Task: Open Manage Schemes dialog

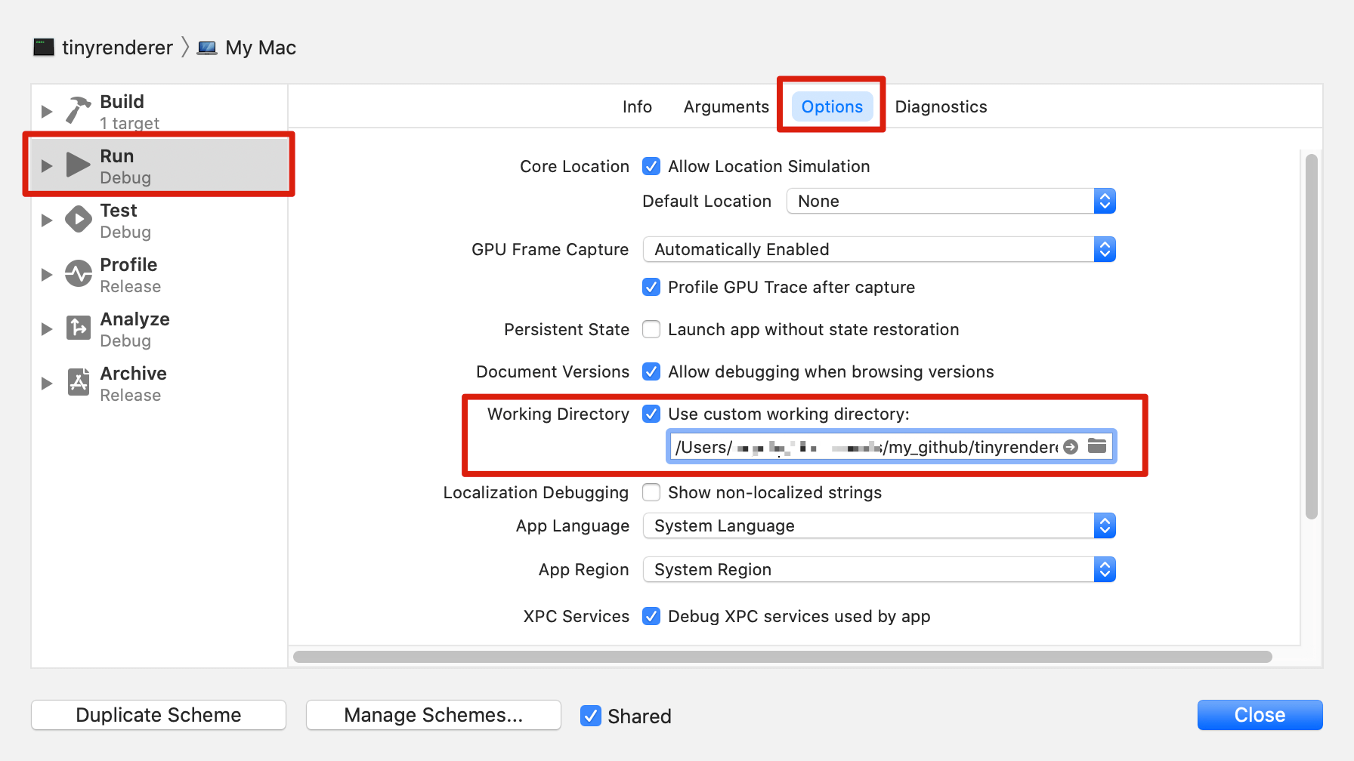Action: (x=434, y=715)
